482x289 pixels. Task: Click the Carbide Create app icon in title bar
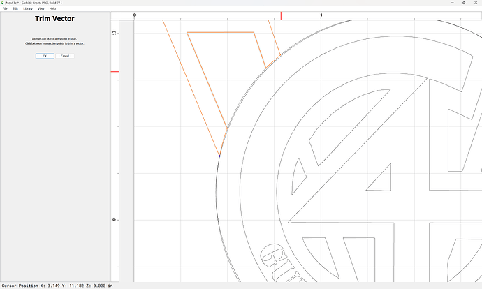[x=3, y=3]
